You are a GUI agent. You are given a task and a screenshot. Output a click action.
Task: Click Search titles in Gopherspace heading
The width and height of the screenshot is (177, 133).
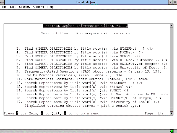[86, 33]
